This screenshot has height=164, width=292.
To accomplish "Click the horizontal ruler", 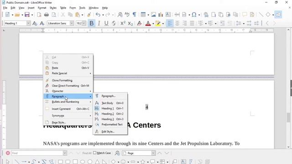I will click(146, 30).
